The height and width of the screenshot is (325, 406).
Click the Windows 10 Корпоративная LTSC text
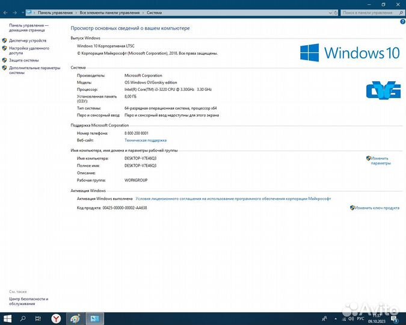coord(106,46)
